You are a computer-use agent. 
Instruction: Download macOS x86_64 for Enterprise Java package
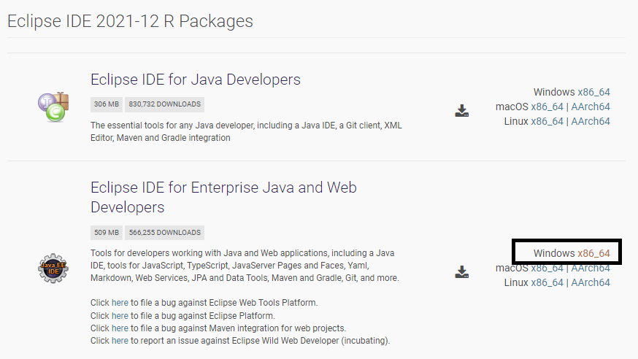point(547,269)
